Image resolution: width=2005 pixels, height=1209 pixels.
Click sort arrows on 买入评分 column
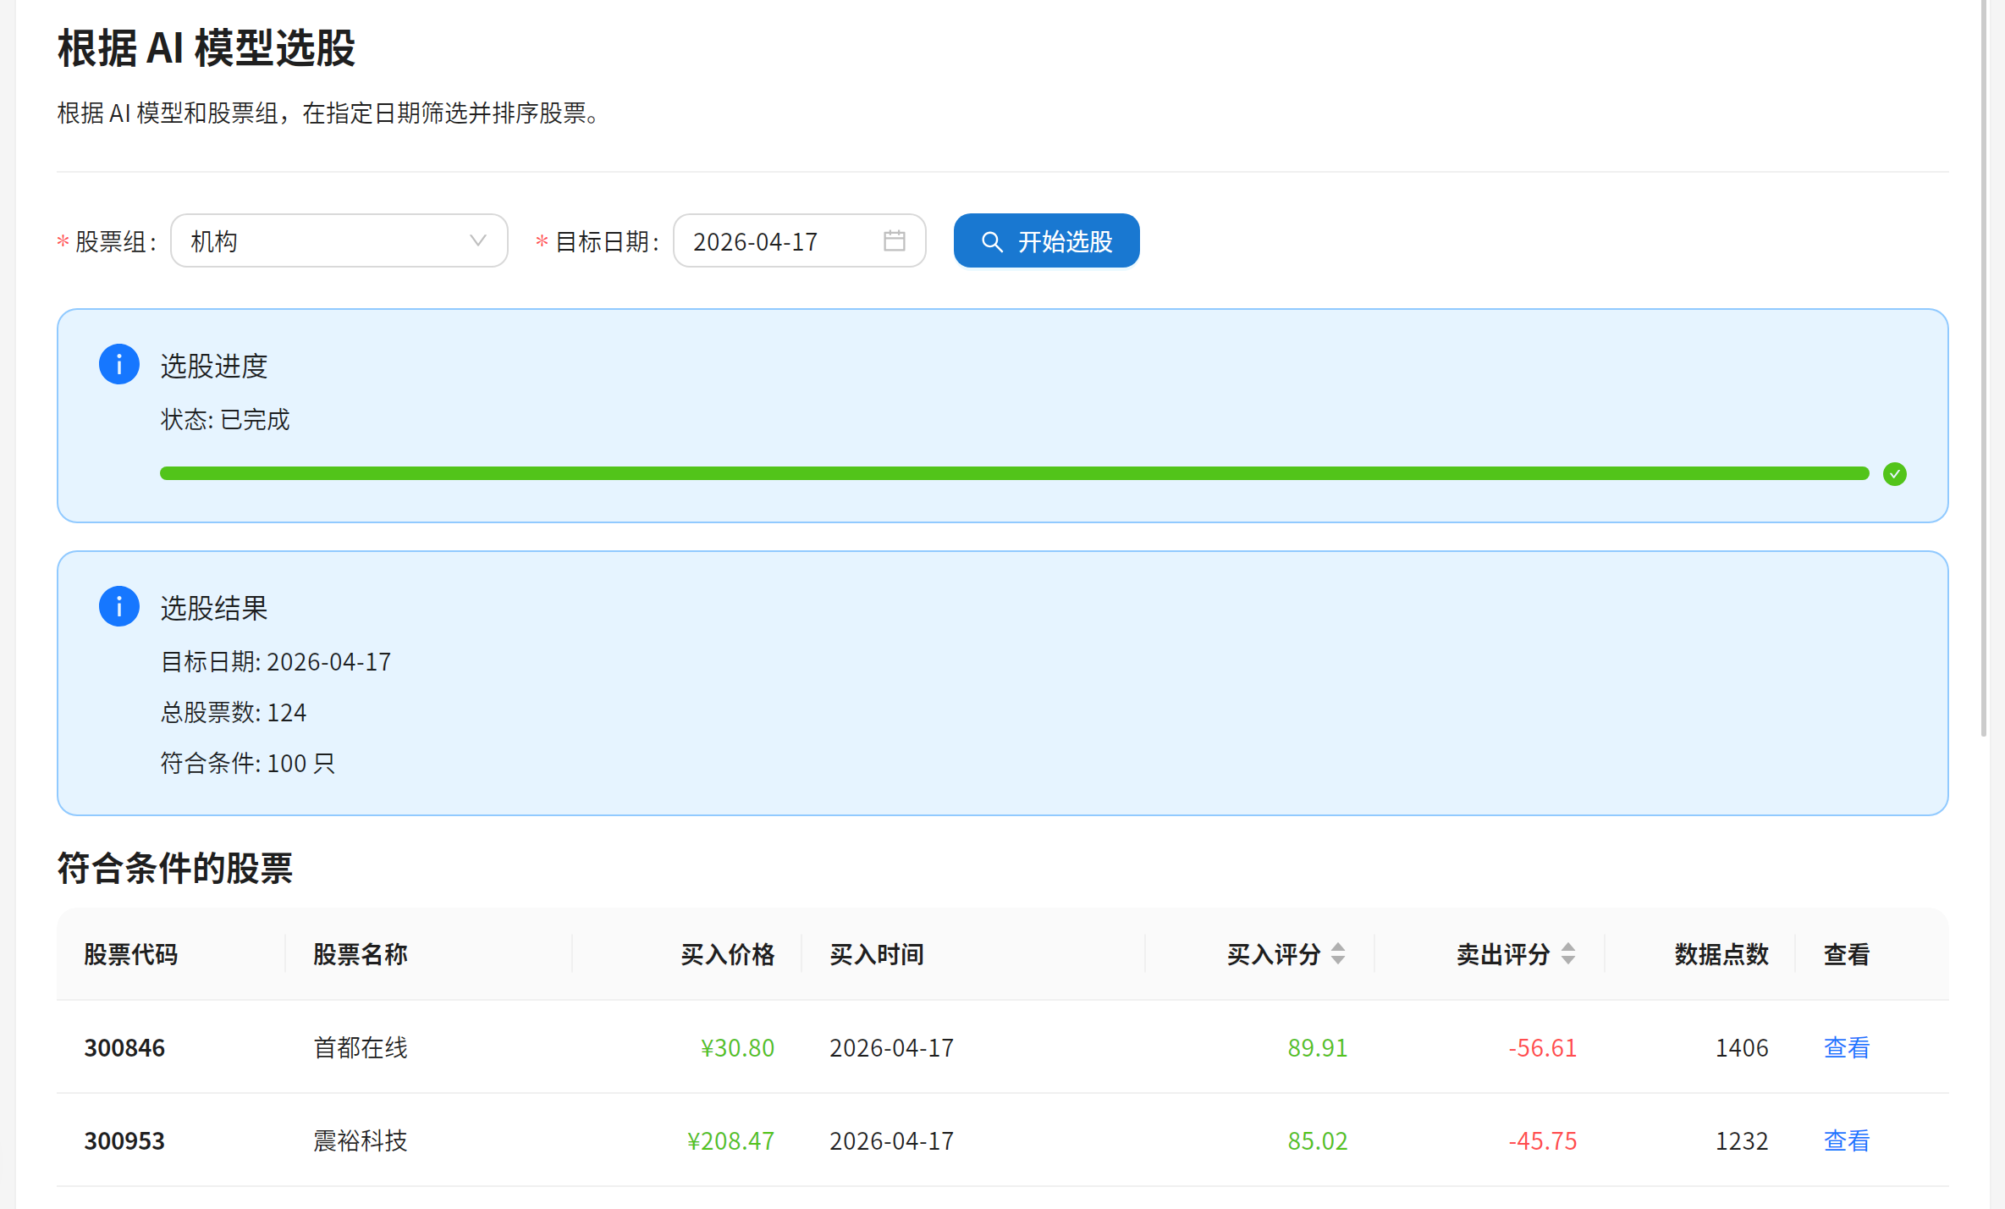1338,954
